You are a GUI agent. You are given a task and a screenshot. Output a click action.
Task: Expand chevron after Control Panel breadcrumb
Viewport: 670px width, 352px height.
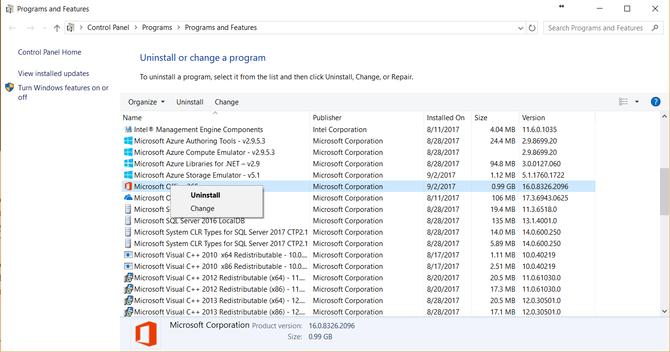136,28
